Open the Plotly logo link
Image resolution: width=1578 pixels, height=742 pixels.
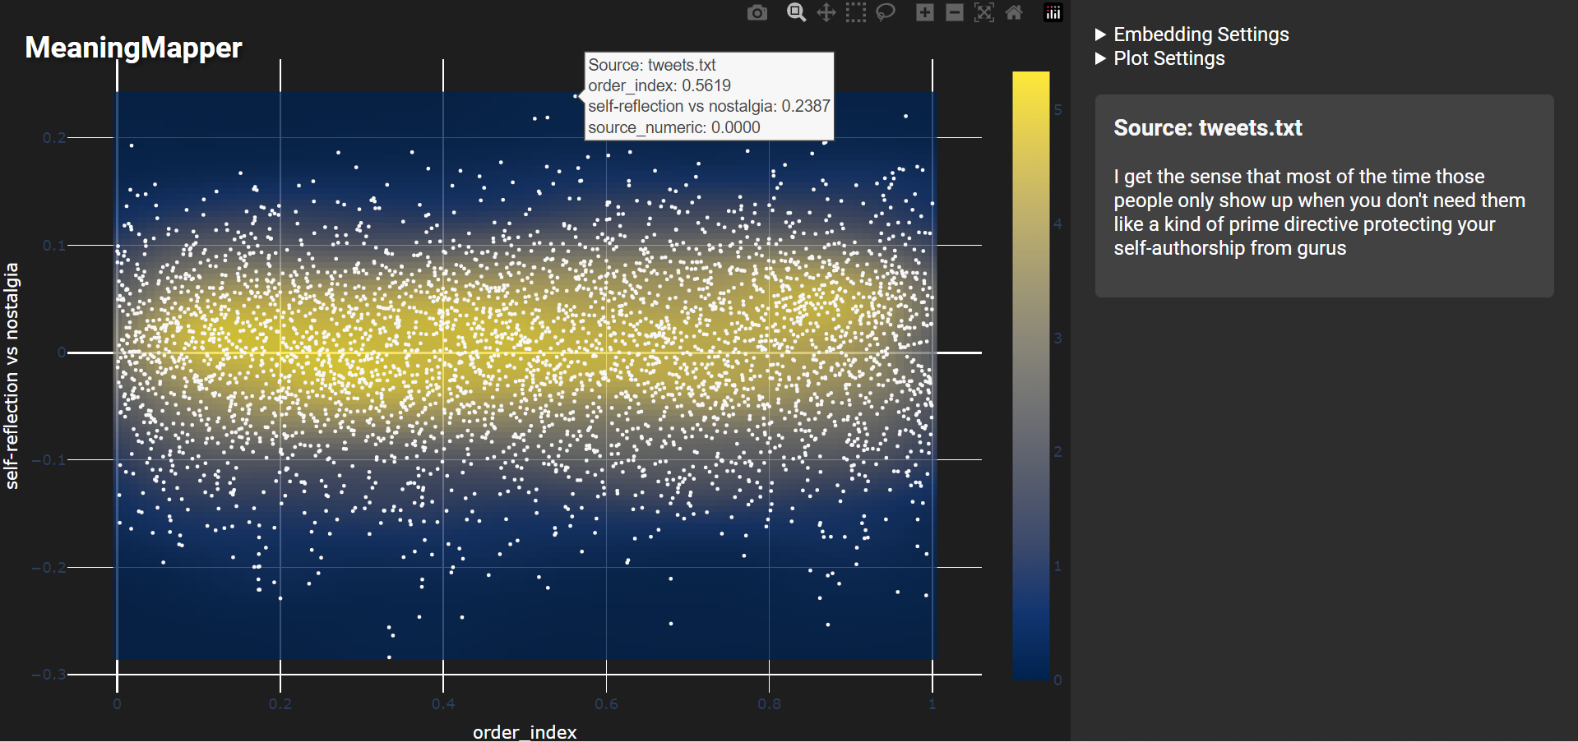(x=1053, y=12)
